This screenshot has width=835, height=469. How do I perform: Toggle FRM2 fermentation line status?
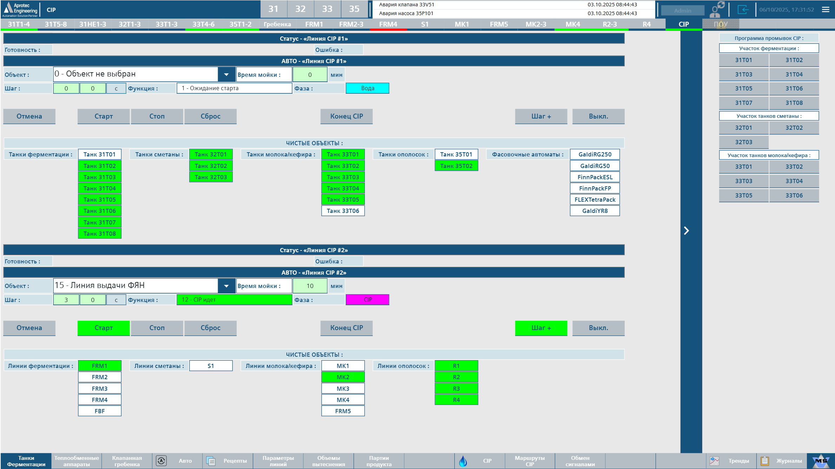pyautogui.click(x=99, y=377)
